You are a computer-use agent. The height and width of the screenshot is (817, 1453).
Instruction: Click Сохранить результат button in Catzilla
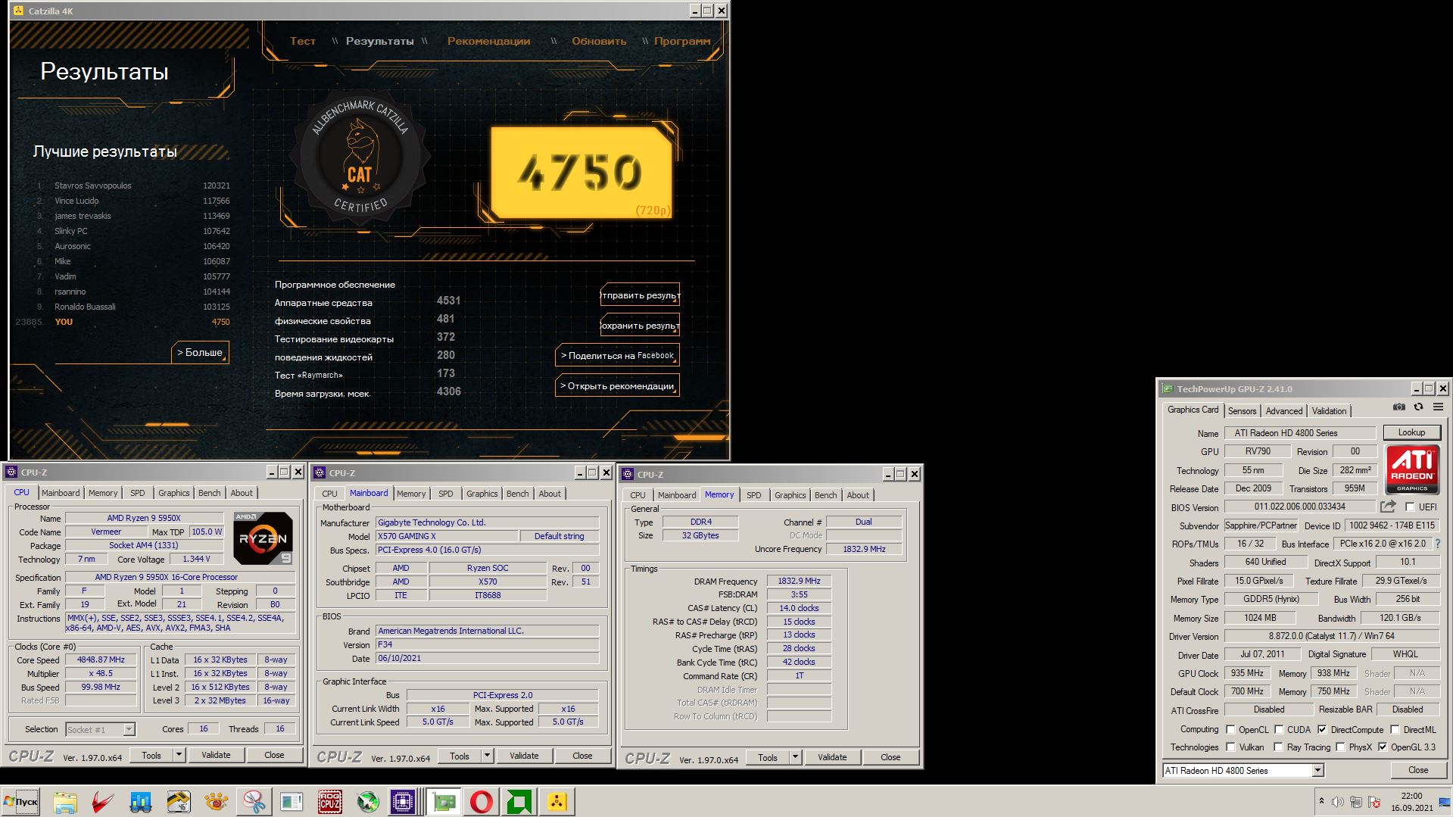click(640, 326)
